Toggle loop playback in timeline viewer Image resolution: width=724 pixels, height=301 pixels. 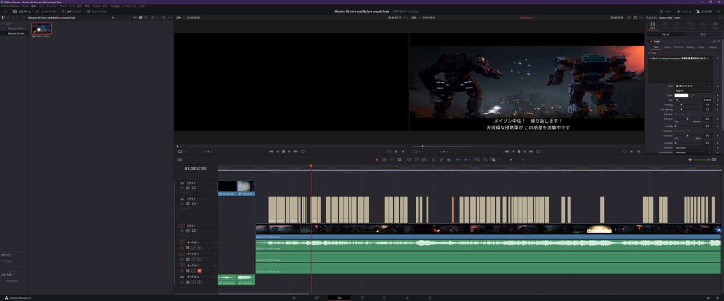pyautogui.click(x=537, y=151)
